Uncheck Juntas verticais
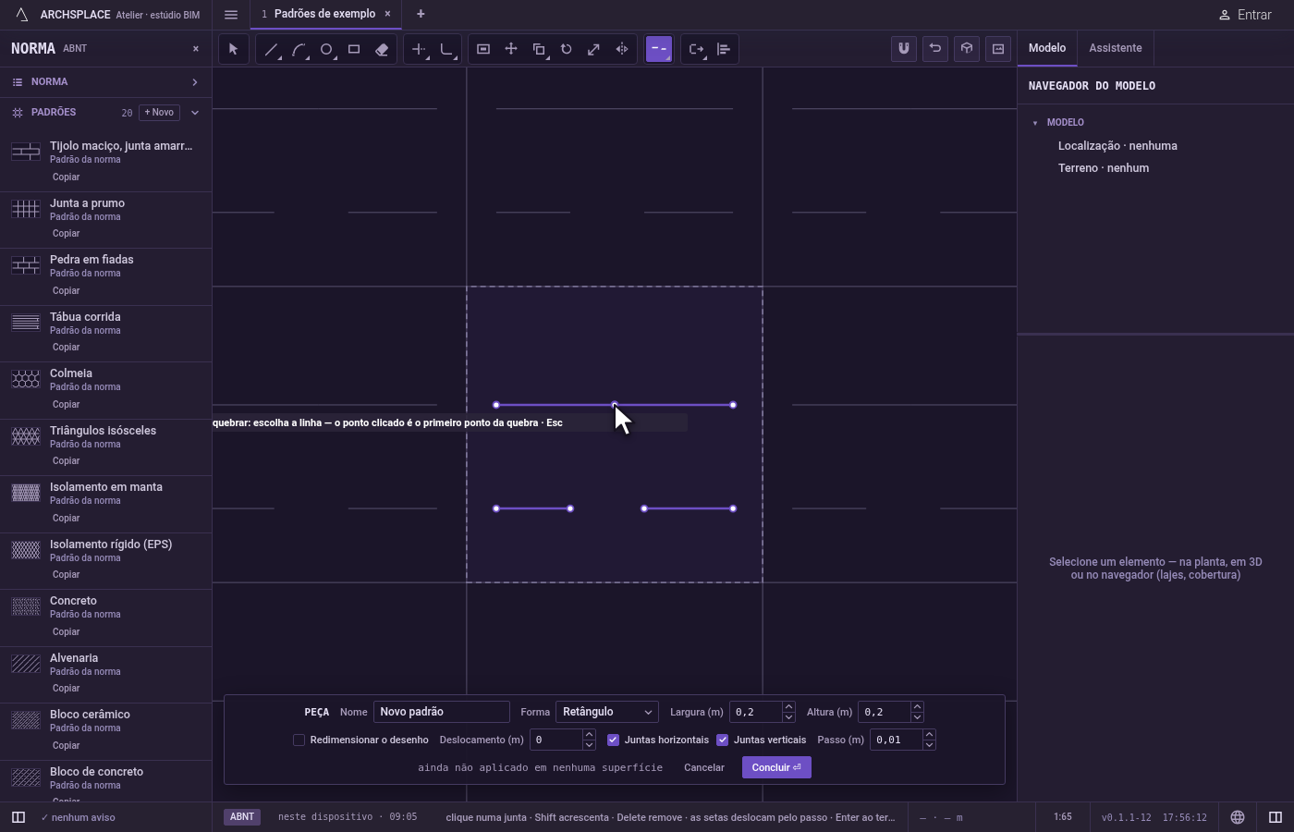Image resolution: width=1294 pixels, height=832 pixels. click(x=723, y=740)
